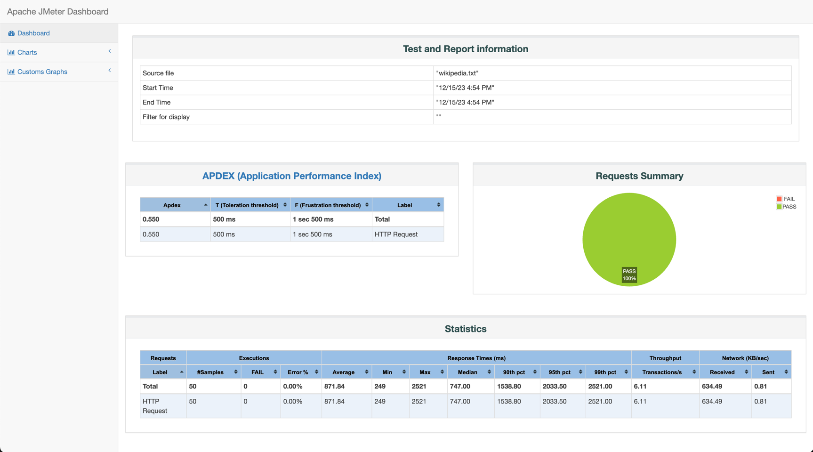Viewport: 813px width, 452px height.
Task: Expand the Charts menu chevron
Action: click(x=110, y=51)
